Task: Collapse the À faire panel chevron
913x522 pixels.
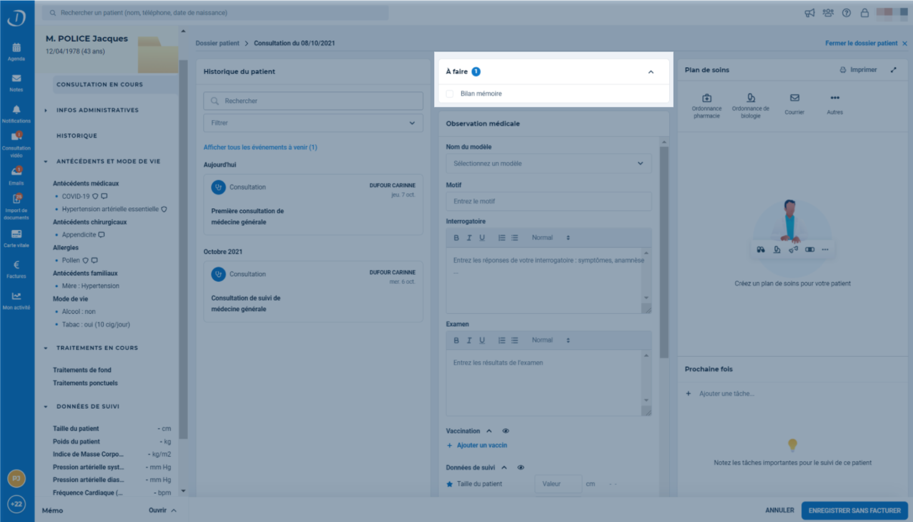Action: pyautogui.click(x=651, y=72)
